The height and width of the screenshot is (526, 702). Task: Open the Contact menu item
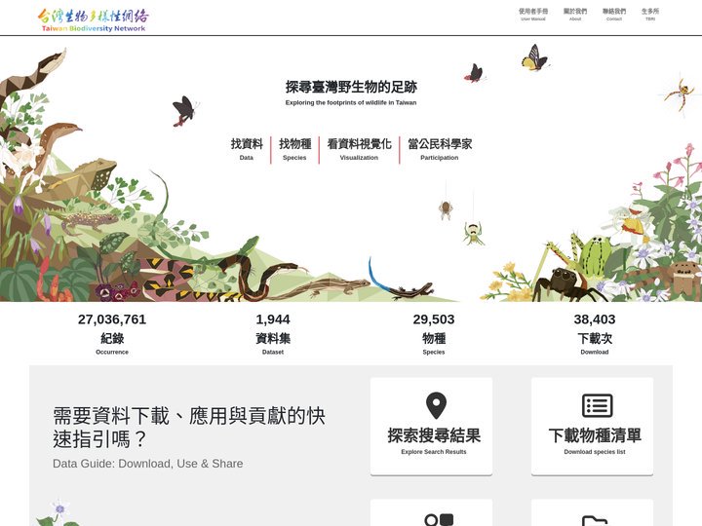(x=614, y=15)
